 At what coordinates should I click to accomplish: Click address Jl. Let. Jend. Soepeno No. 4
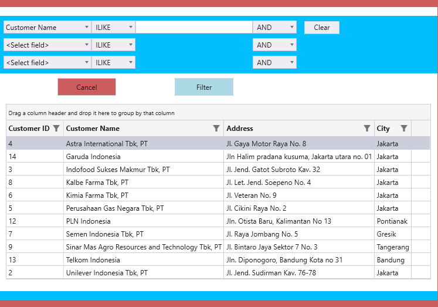point(269,183)
